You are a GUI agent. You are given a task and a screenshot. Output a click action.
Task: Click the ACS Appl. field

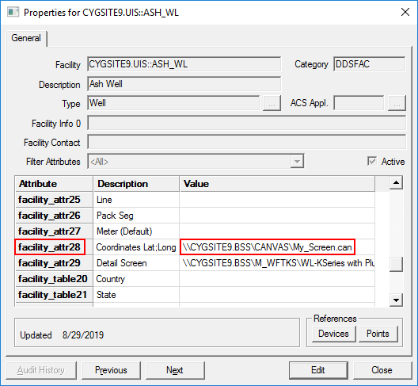tap(359, 103)
